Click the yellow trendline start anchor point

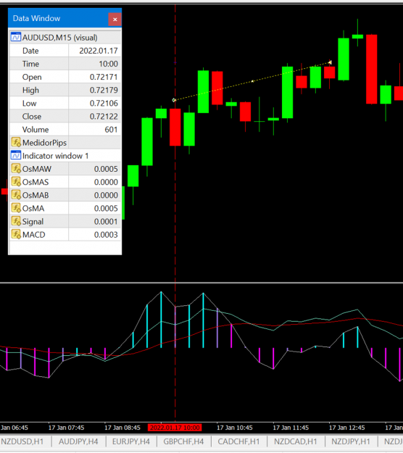coord(174,100)
